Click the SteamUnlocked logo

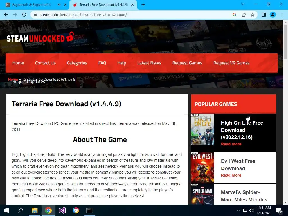tap(40, 37)
